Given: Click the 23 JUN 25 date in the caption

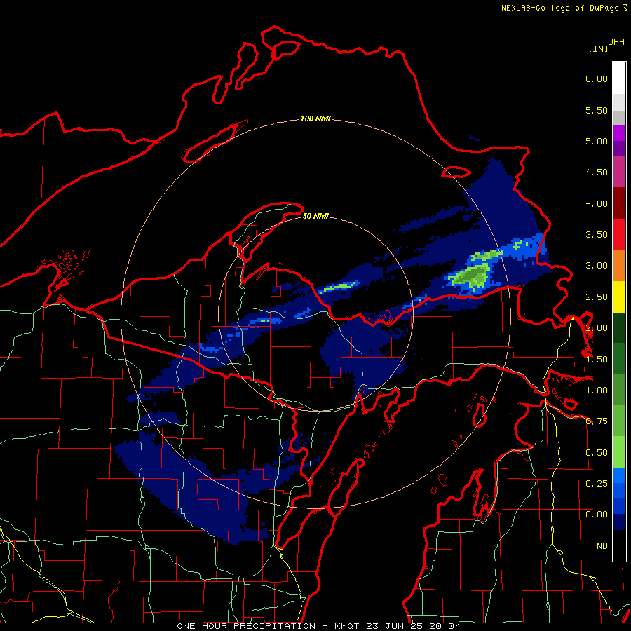Looking at the screenshot, I should click(394, 626).
